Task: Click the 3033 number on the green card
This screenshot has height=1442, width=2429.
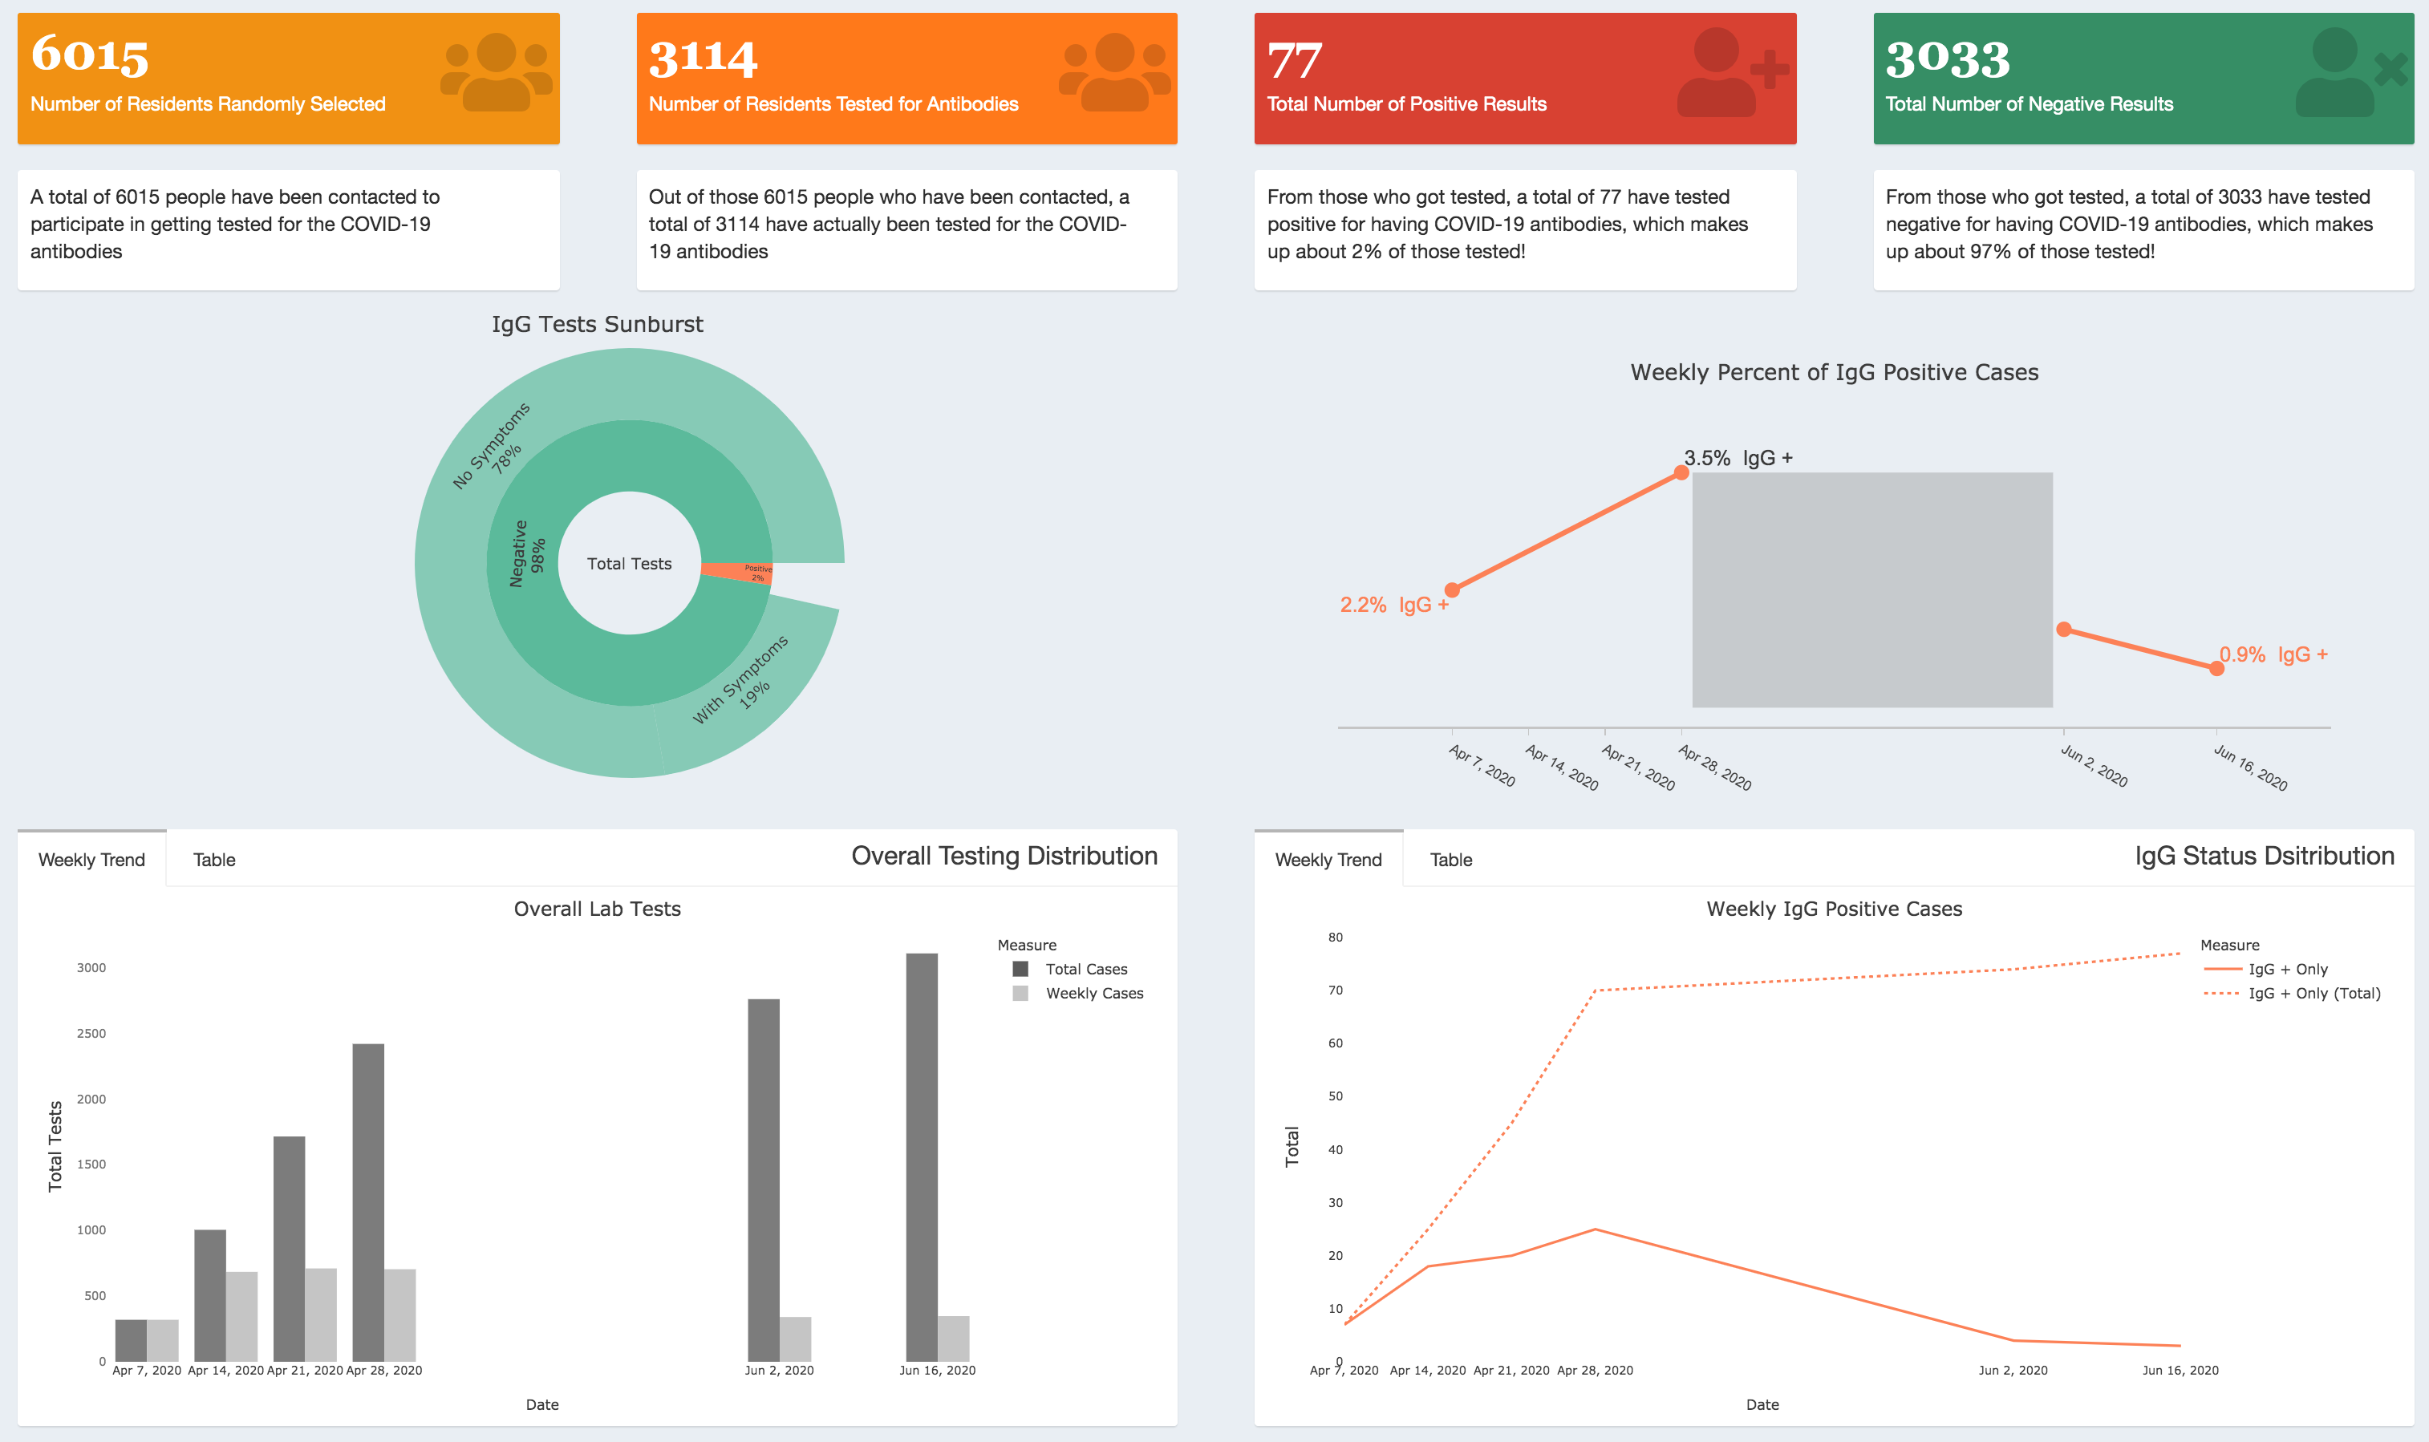Action: [1947, 59]
